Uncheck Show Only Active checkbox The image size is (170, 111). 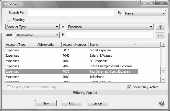[129, 87]
